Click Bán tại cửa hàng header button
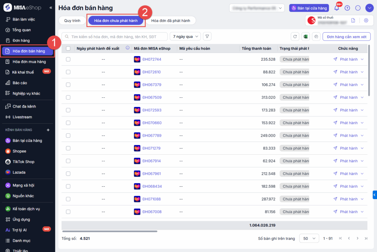 click(309, 8)
